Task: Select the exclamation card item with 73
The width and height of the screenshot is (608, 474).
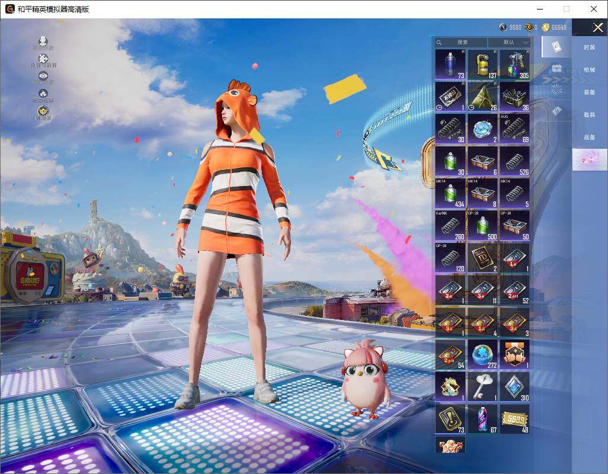Action: [450, 419]
